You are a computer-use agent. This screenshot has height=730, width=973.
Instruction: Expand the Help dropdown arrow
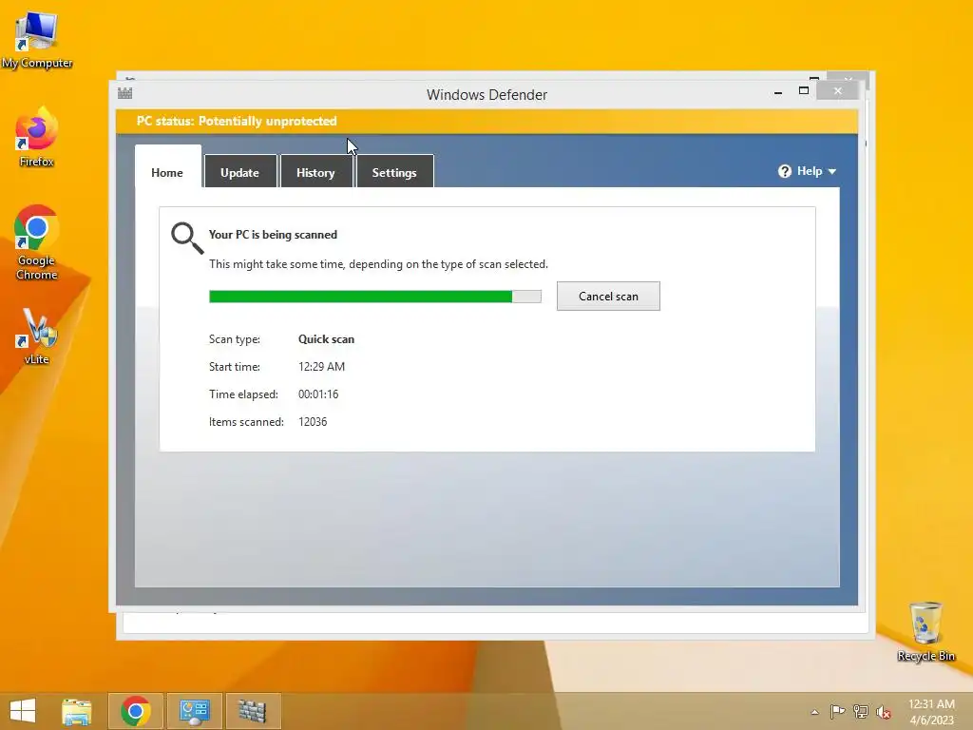click(x=832, y=172)
